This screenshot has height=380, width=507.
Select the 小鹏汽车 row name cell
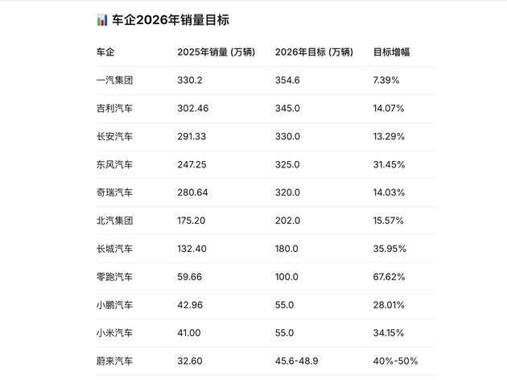114,306
